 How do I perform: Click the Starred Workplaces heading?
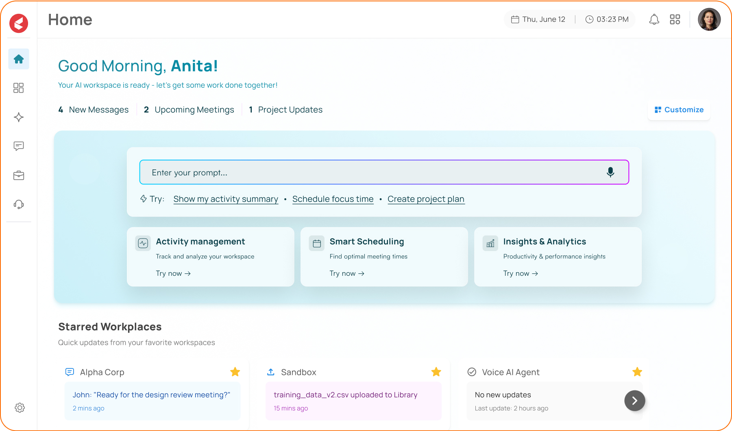tap(110, 327)
